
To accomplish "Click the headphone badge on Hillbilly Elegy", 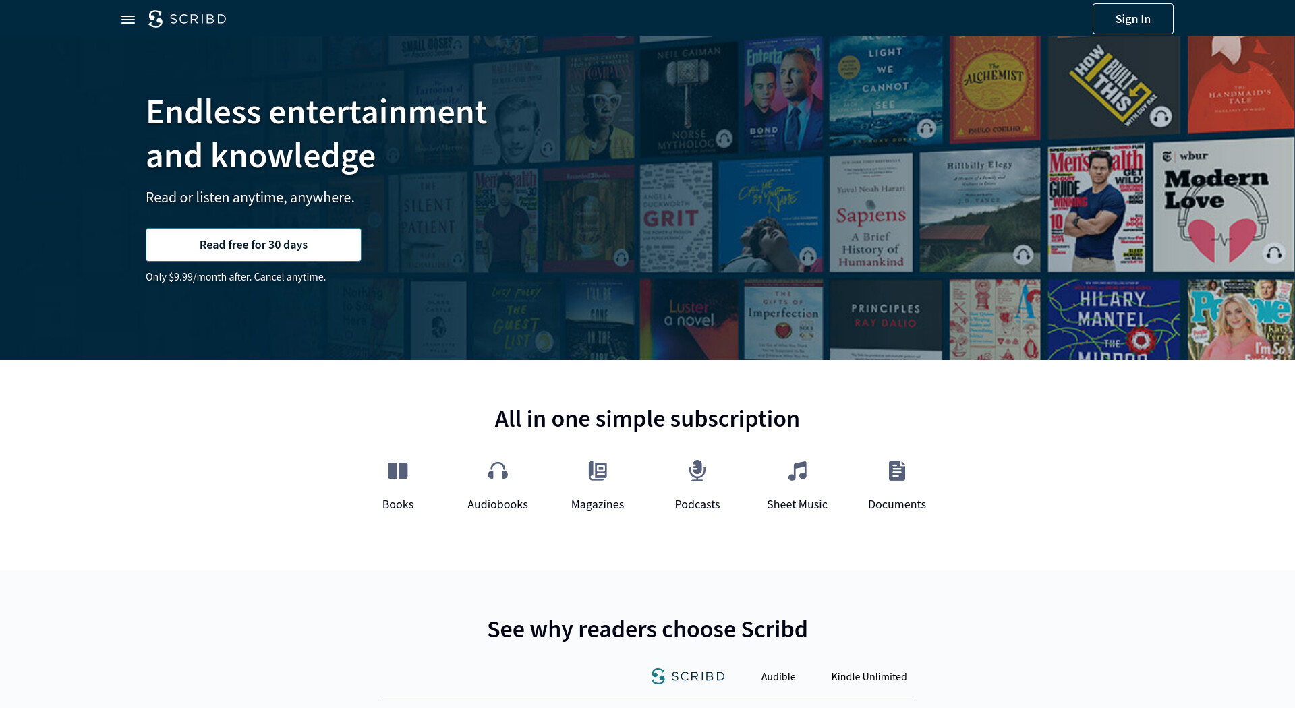I will [1023, 255].
